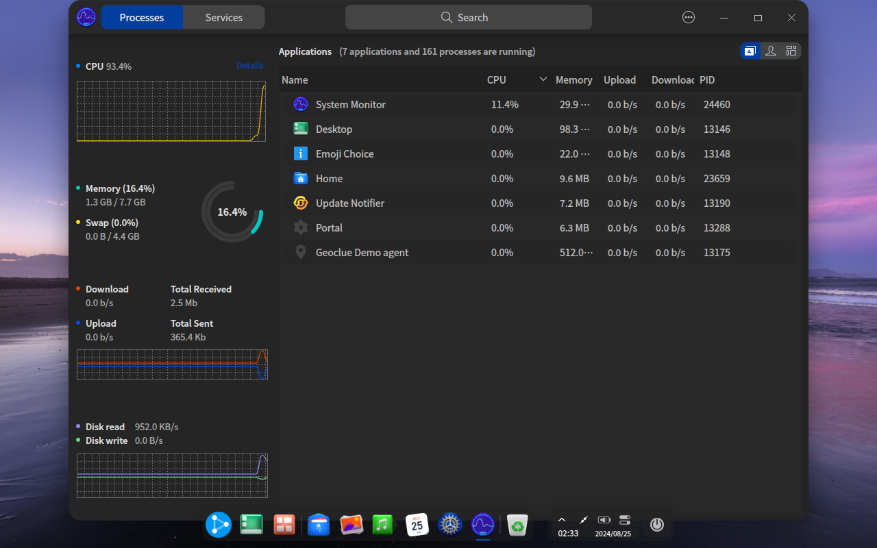Select the Geoclue Demo agent row

point(540,253)
